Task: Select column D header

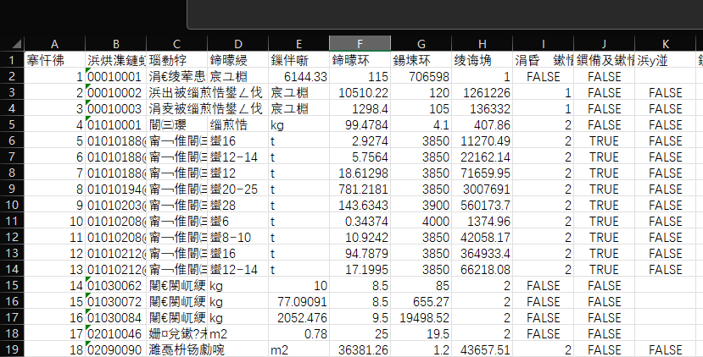Action: (237, 44)
